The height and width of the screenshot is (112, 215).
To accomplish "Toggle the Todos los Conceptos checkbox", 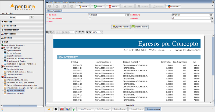I will pyautogui.click(x=90, y=18).
